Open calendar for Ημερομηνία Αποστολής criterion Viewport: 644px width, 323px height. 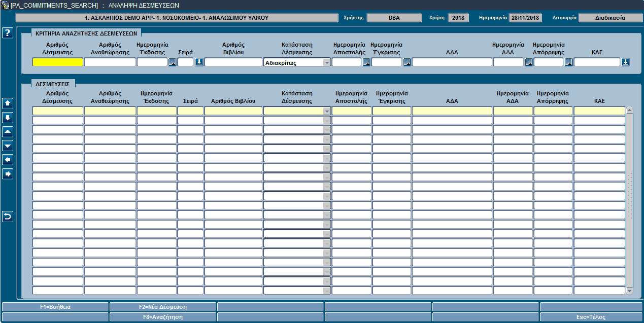coord(366,62)
